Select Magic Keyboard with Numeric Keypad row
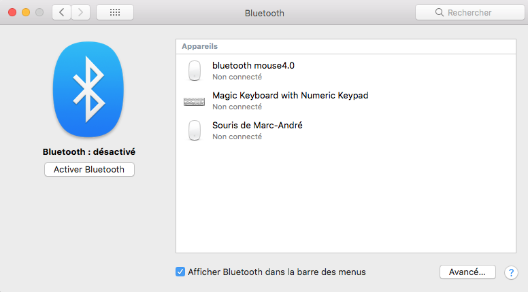 pos(340,101)
